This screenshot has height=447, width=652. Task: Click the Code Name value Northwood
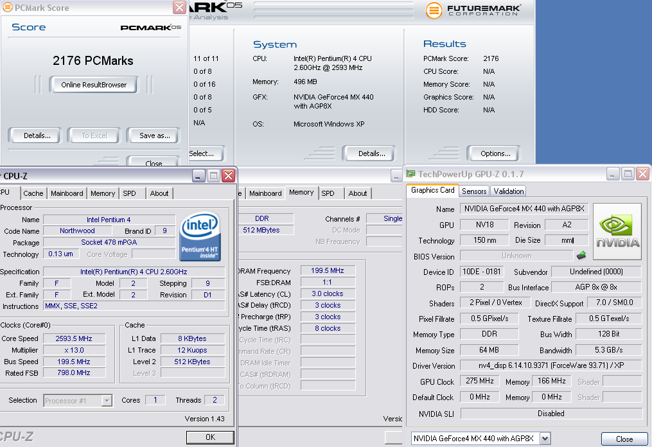(x=77, y=231)
